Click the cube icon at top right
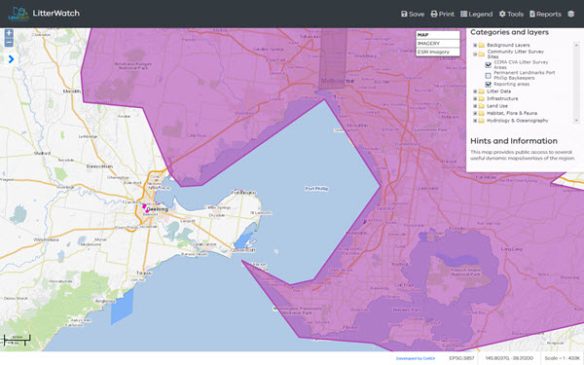The image size is (584, 365). click(571, 14)
